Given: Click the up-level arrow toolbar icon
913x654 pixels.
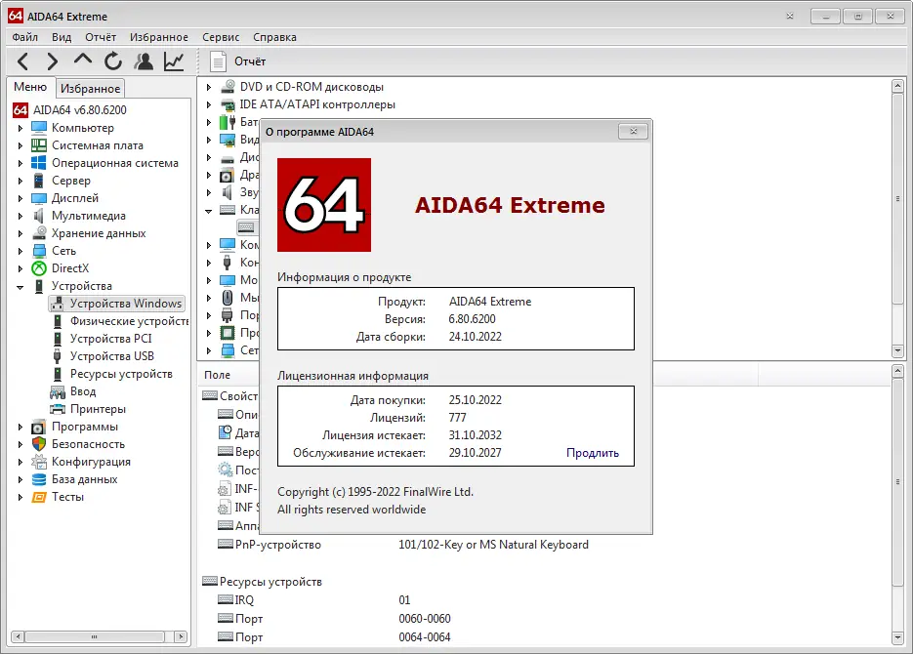Looking at the screenshot, I should 83,59.
